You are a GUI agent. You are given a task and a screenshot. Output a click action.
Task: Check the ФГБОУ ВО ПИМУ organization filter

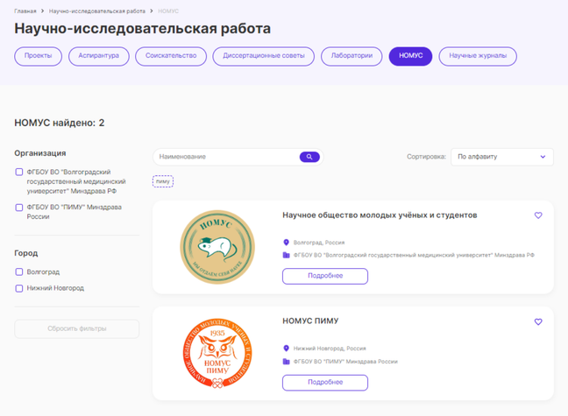click(x=19, y=208)
